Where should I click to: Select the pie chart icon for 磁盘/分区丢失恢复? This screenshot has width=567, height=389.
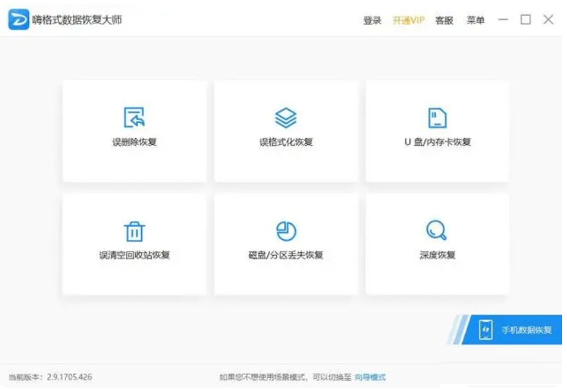pyautogui.click(x=286, y=231)
